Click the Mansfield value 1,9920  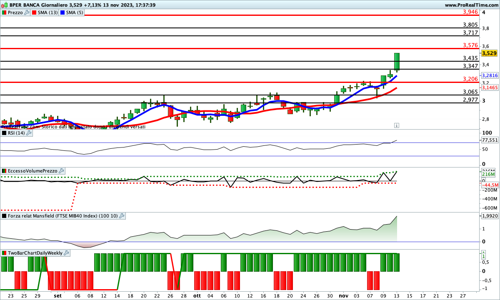pos(490,215)
